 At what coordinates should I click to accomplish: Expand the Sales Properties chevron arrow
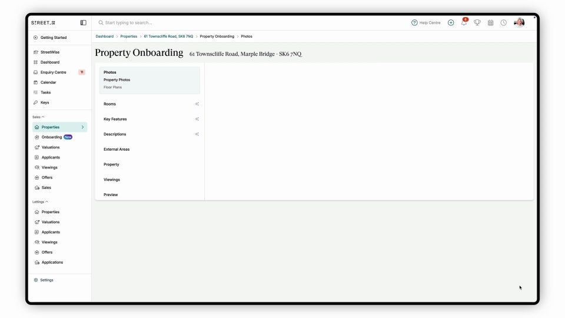coord(82,127)
